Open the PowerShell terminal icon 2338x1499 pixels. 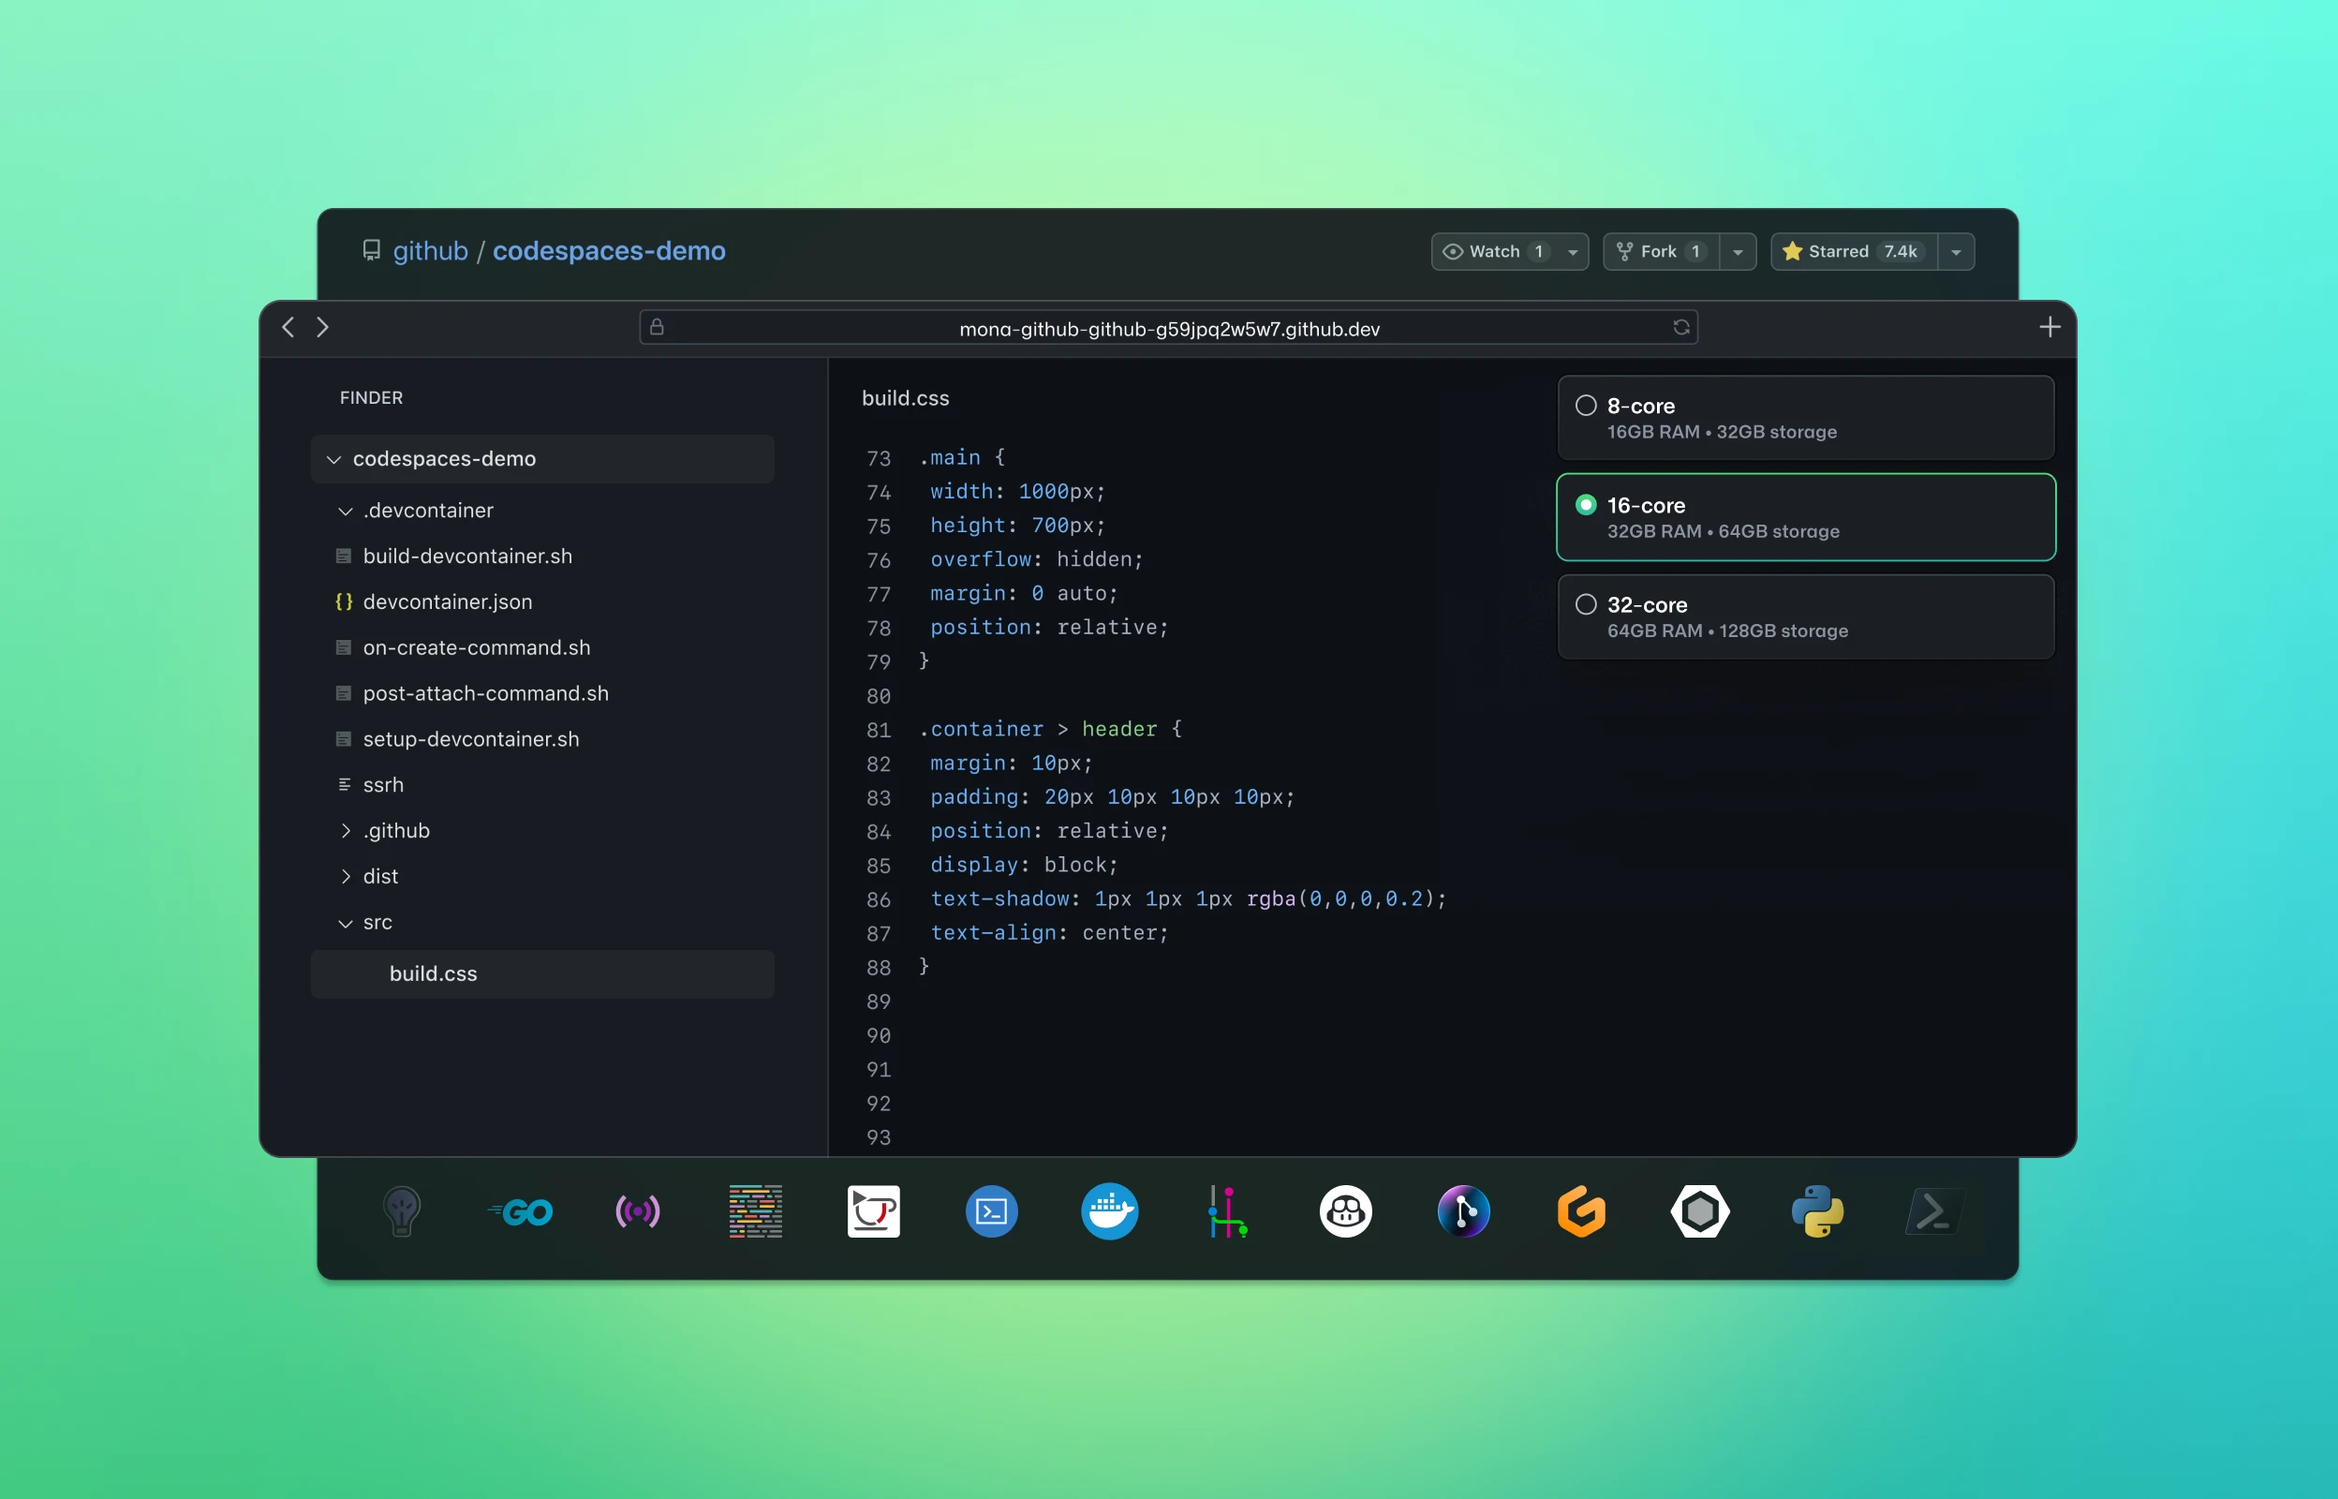[1934, 1212]
